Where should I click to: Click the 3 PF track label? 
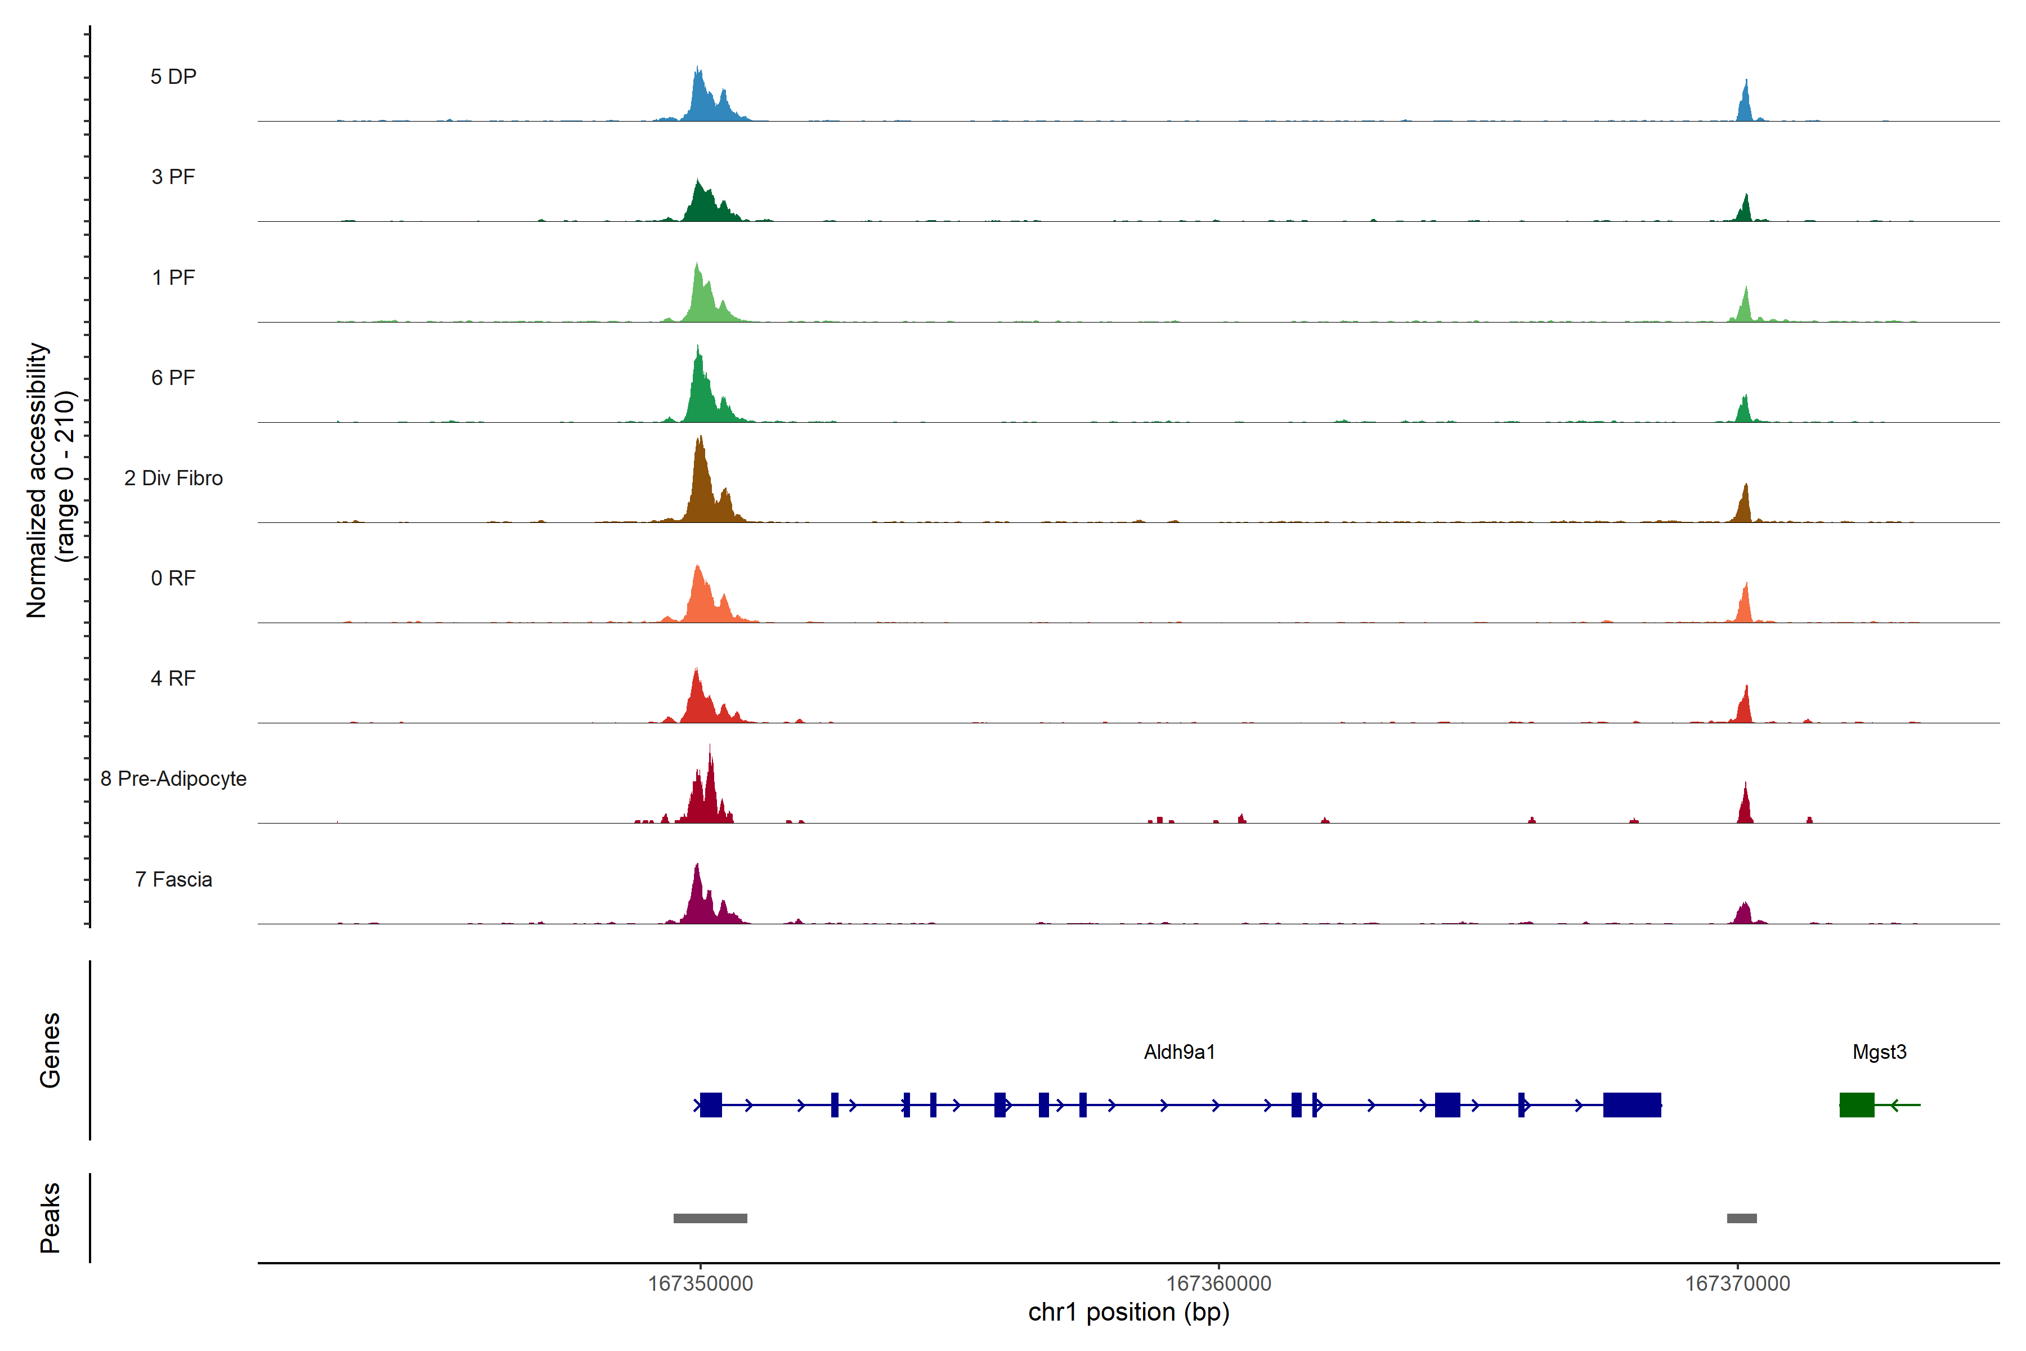[x=173, y=177]
